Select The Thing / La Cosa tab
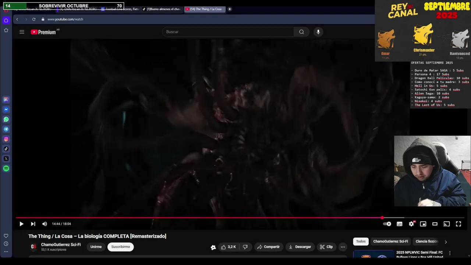This screenshot has width=471, height=265. (x=204, y=9)
